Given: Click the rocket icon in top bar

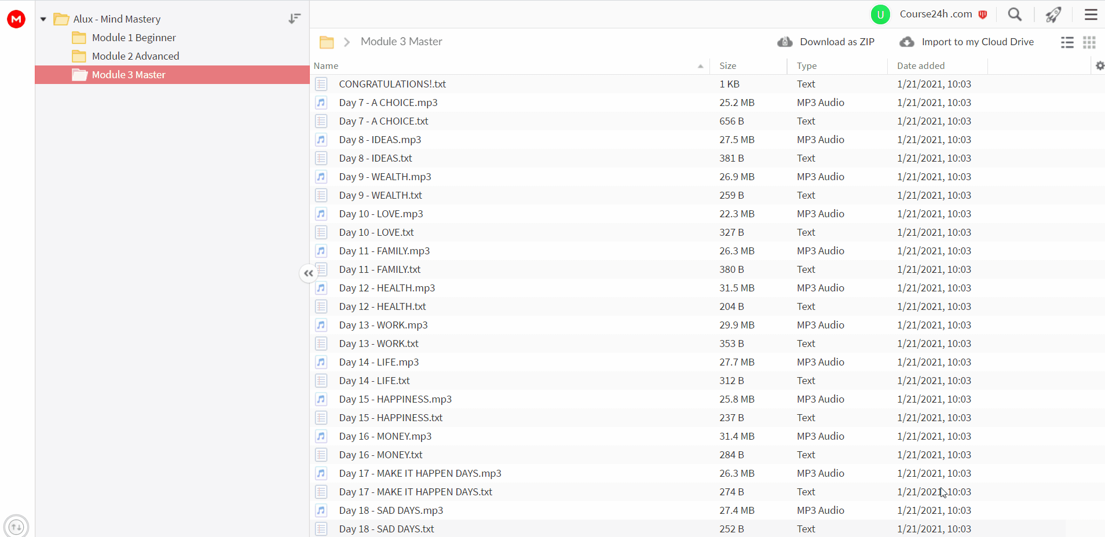Looking at the screenshot, I should point(1053,14).
